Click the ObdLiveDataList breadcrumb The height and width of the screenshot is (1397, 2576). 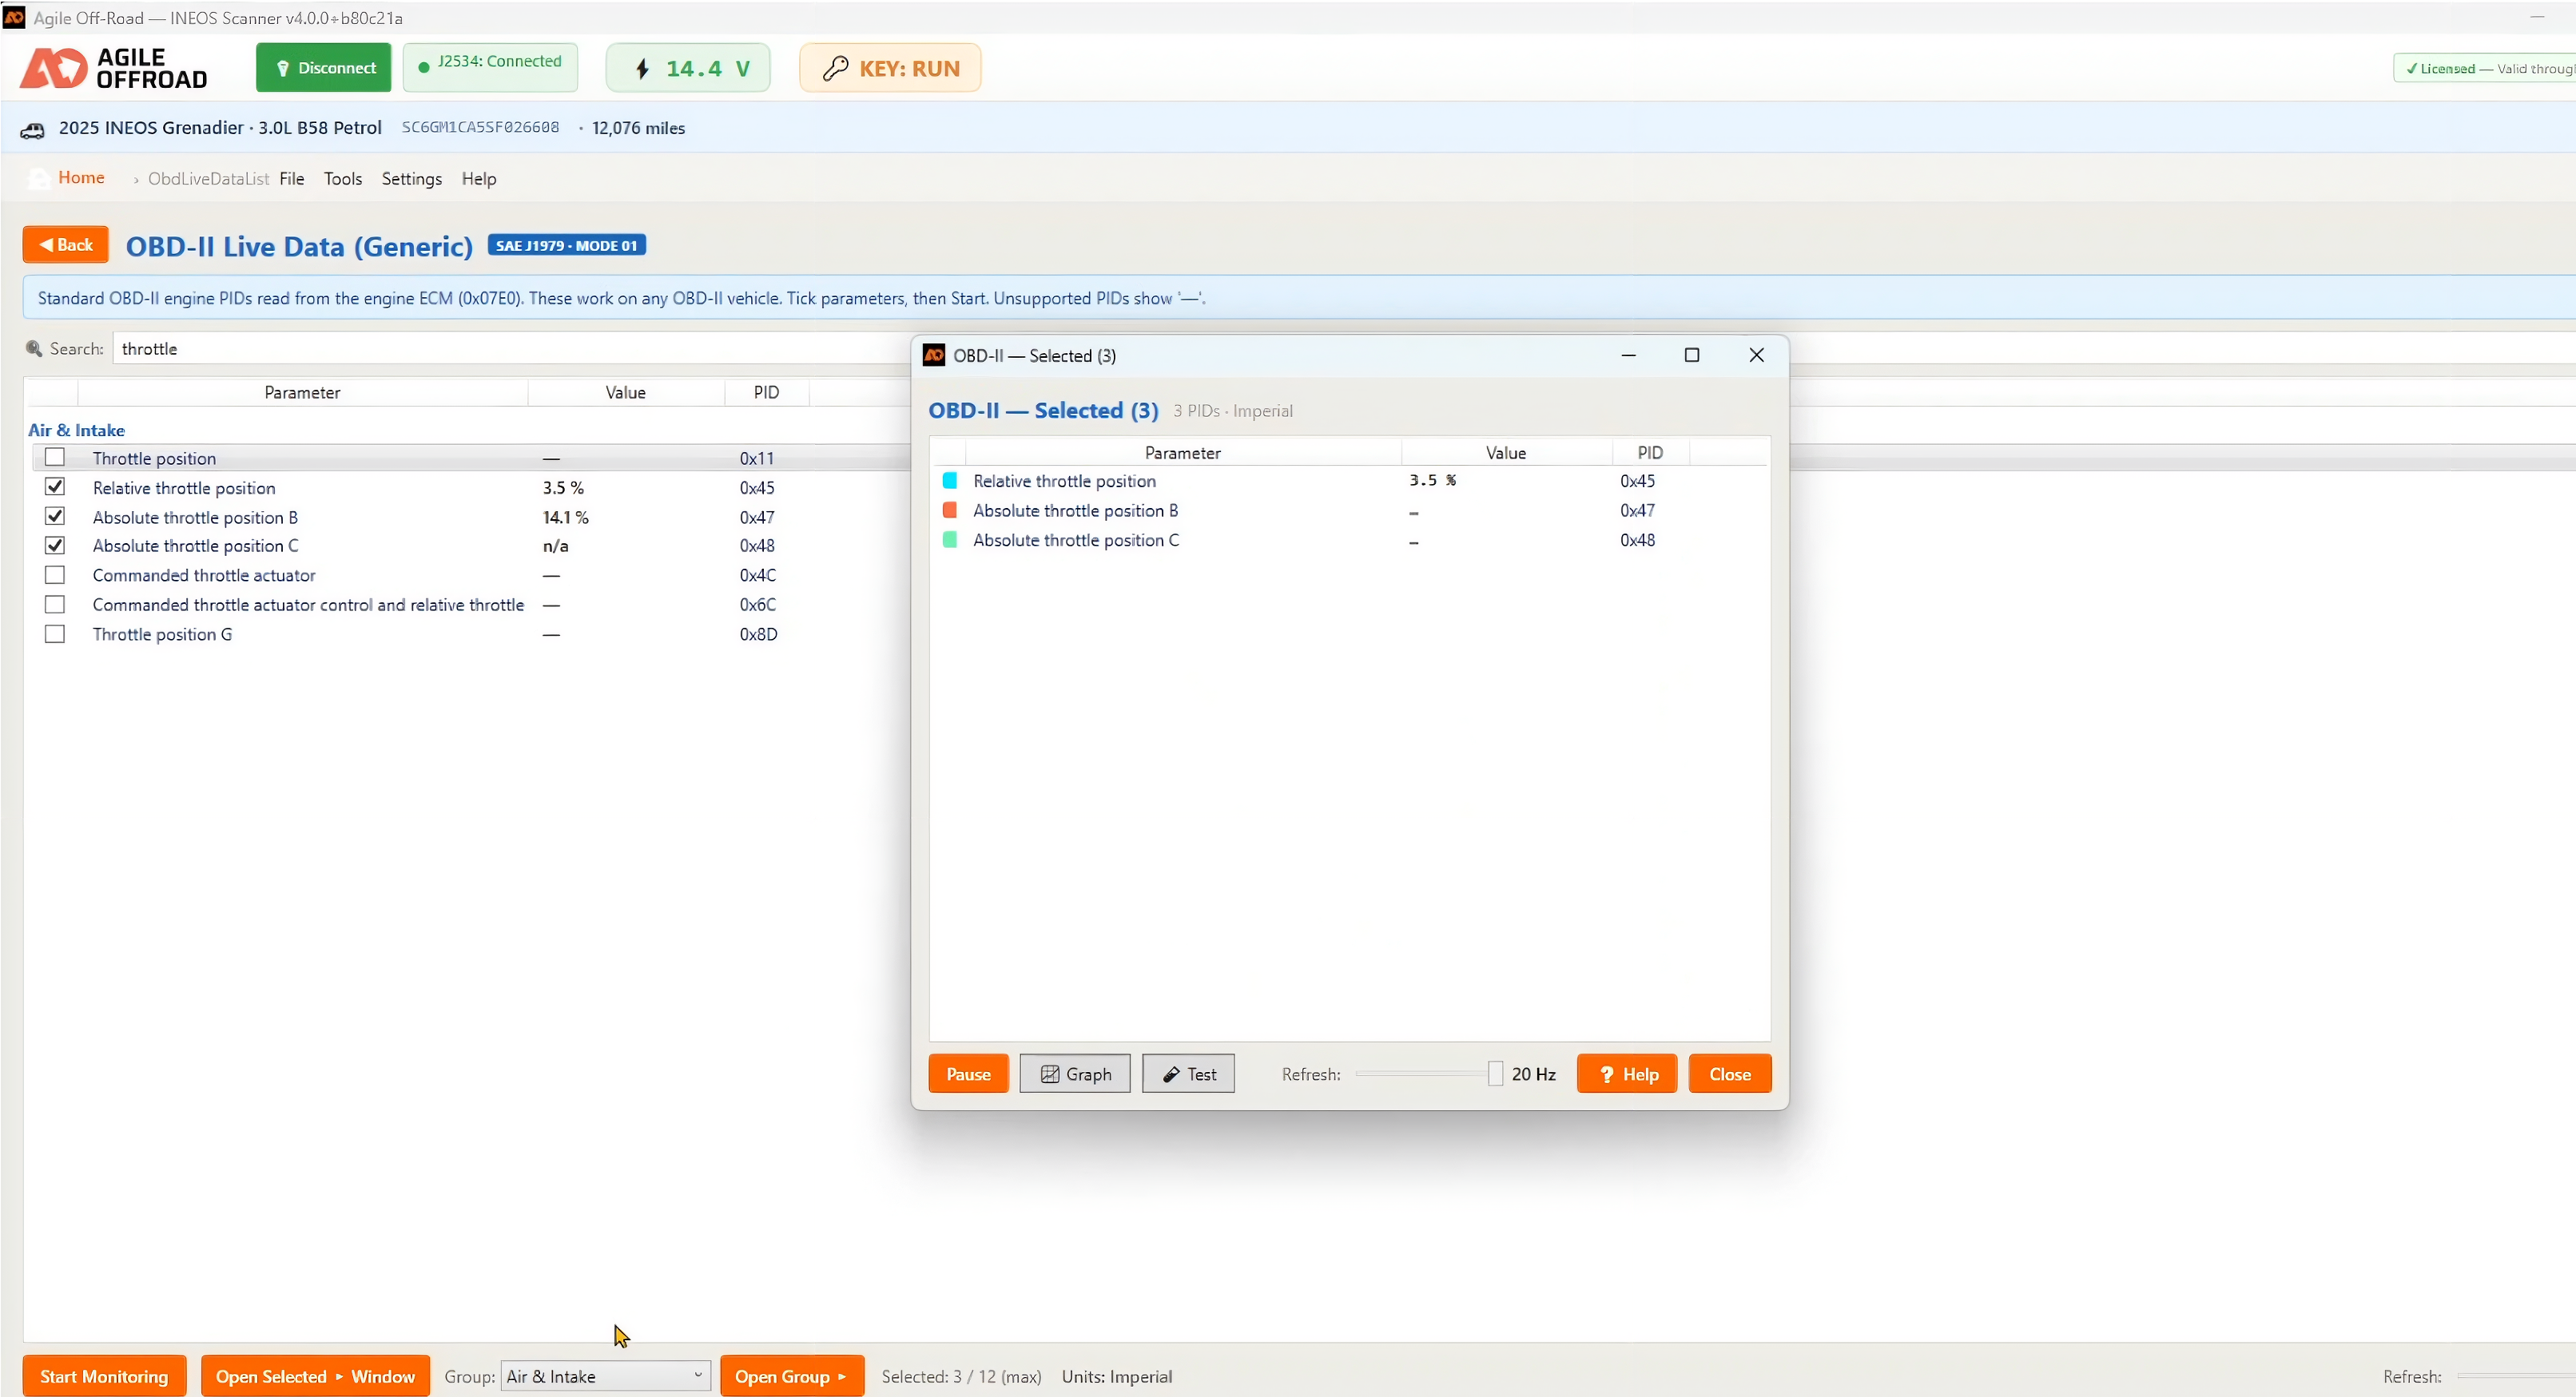(208, 178)
